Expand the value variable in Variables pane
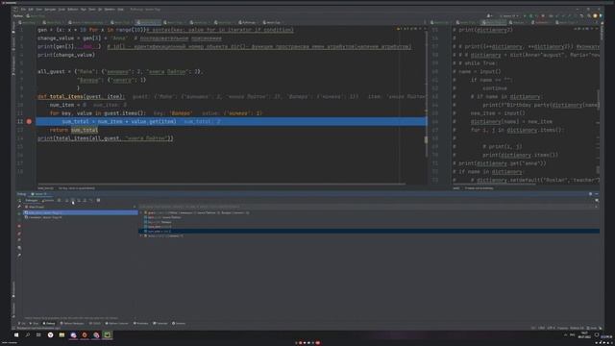The image size is (615, 346). (x=141, y=235)
